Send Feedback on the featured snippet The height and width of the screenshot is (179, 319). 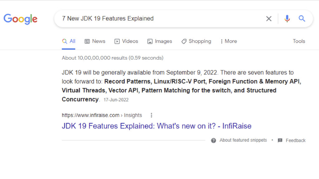(295, 140)
